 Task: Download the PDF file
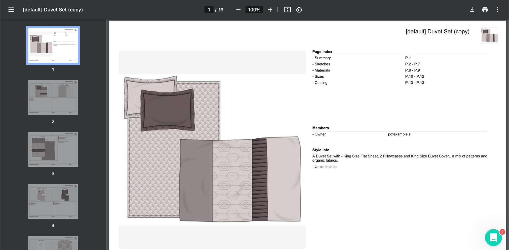(472, 10)
